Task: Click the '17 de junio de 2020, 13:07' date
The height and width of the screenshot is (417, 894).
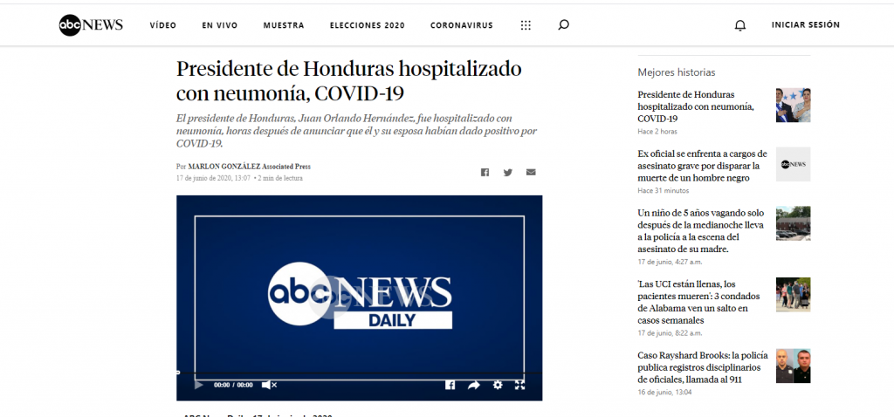Action: pyautogui.click(x=213, y=178)
